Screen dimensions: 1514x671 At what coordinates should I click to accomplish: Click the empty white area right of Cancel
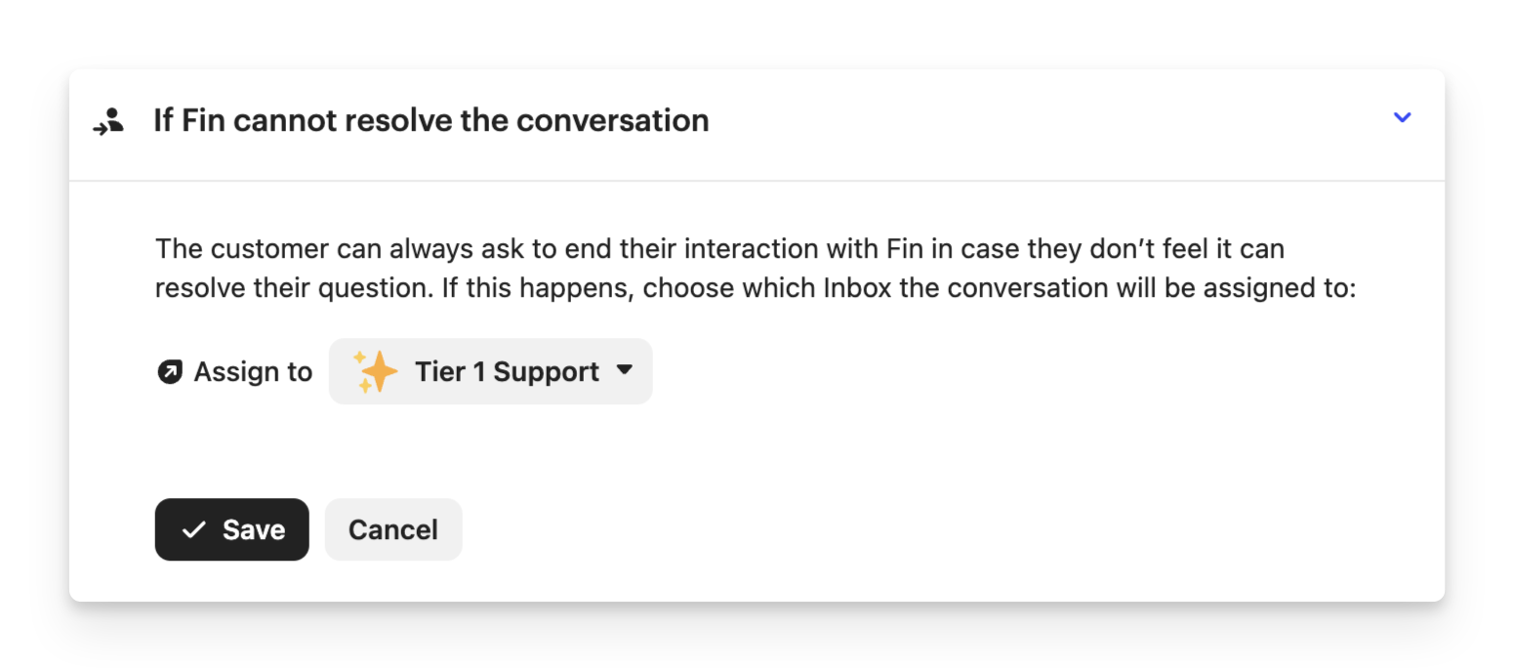pos(879,529)
